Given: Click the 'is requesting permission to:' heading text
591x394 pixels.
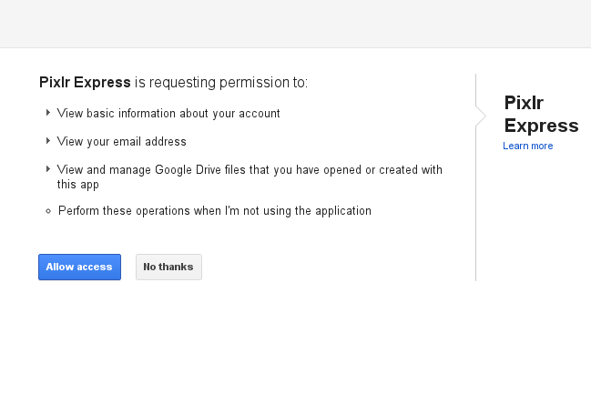Looking at the screenshot, I should coord(221,83).
